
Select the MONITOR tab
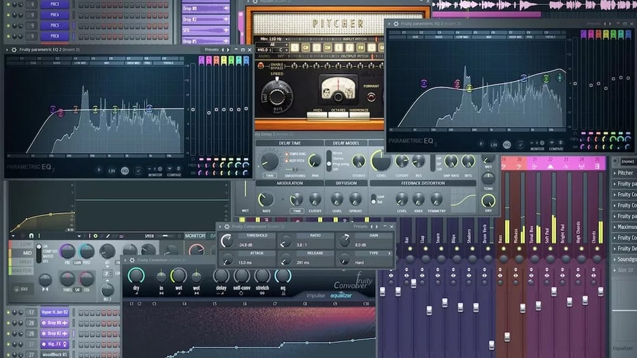(195, 236)
